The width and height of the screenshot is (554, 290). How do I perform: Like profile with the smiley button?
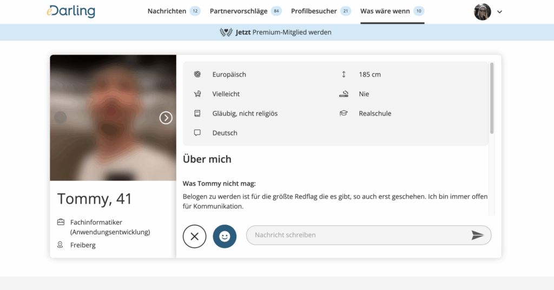225,237
